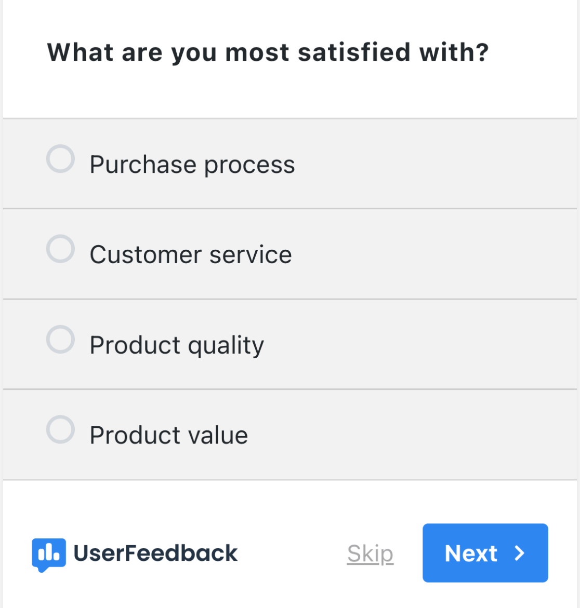Select the Product value radio button
580x608 pixels.
coord(60,429)
